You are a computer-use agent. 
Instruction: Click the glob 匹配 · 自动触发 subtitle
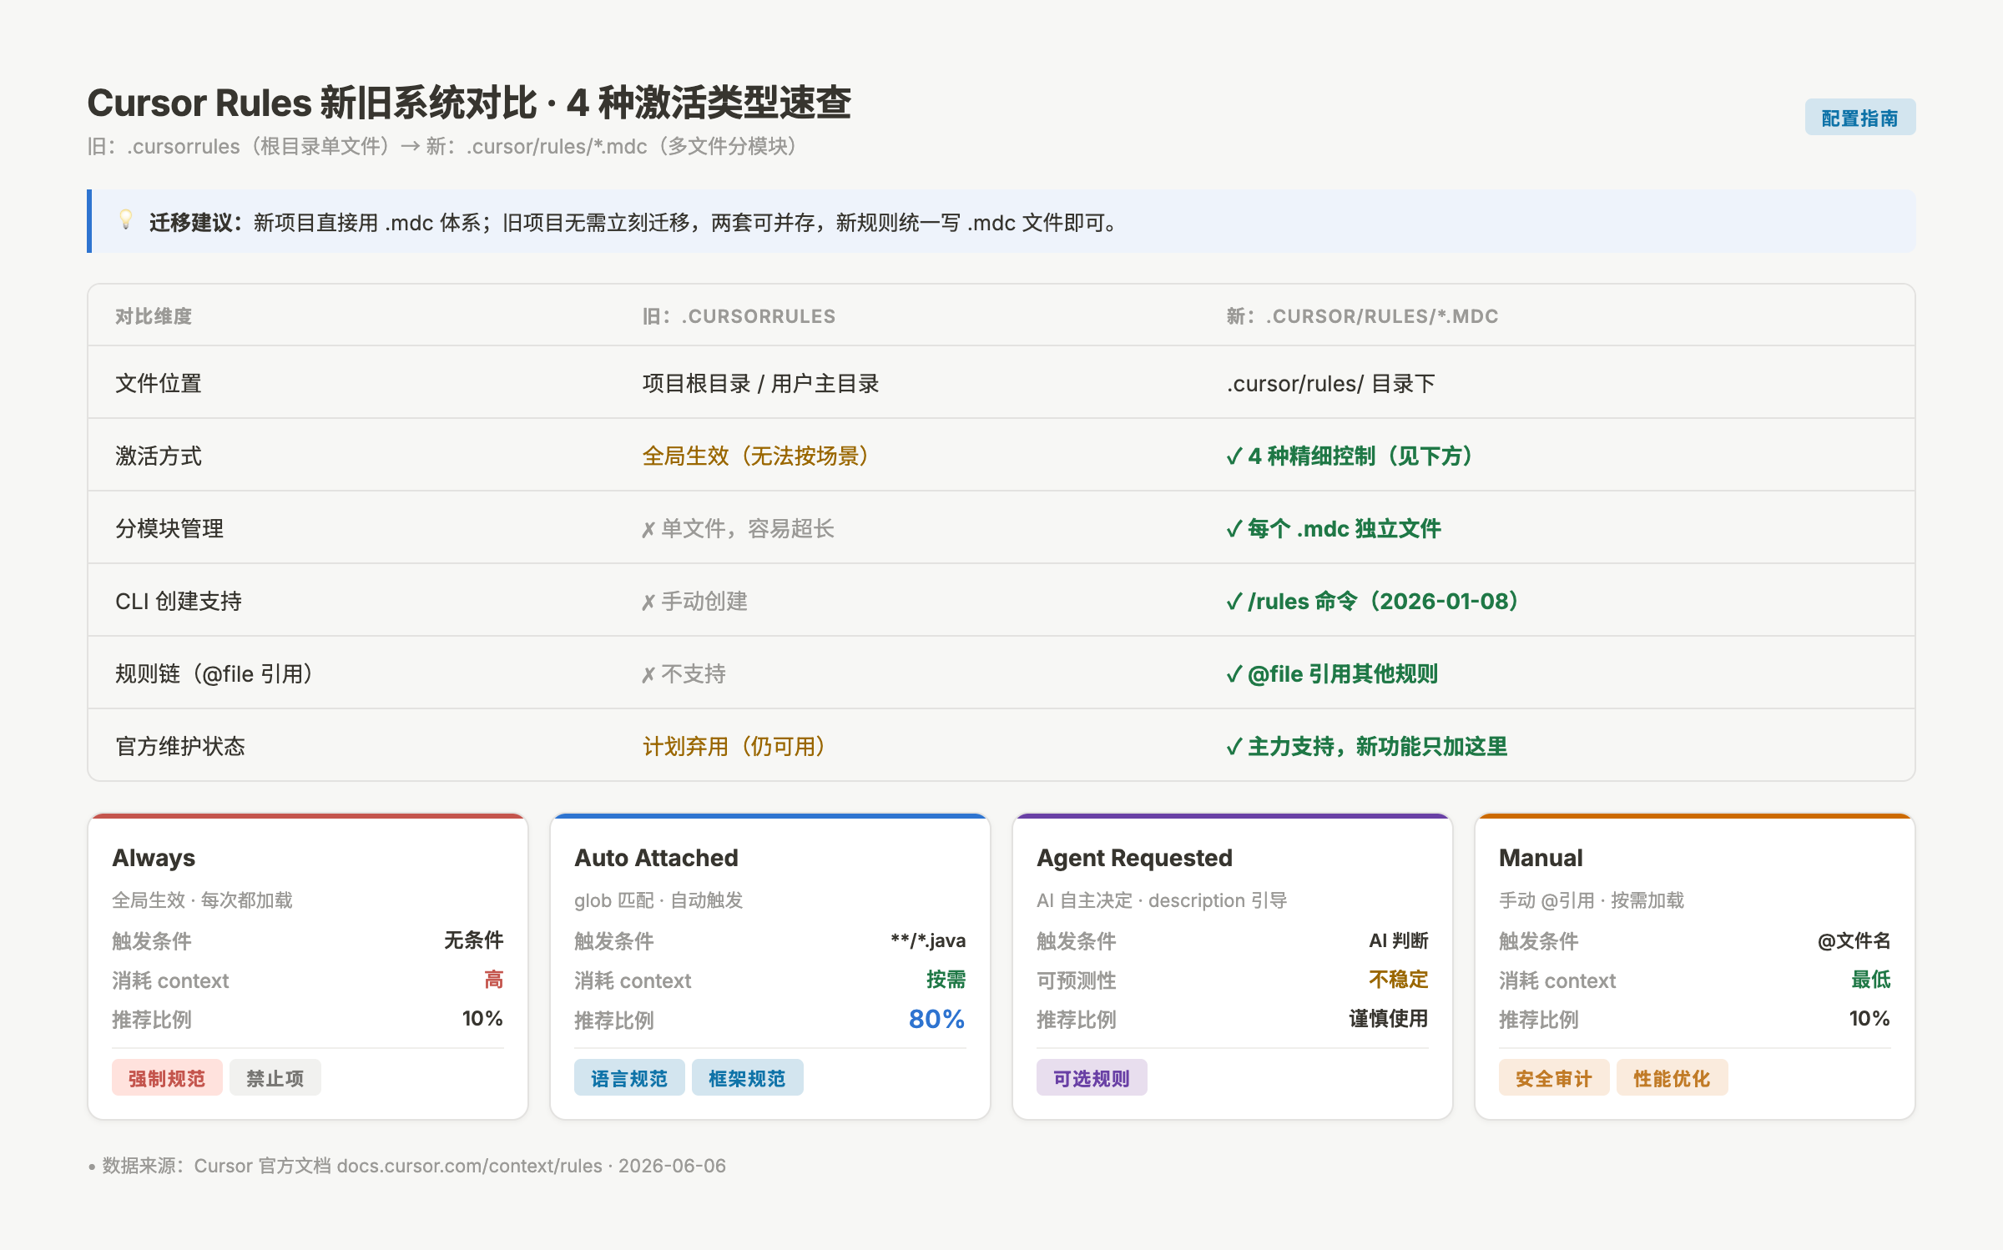tap(658, 900)
